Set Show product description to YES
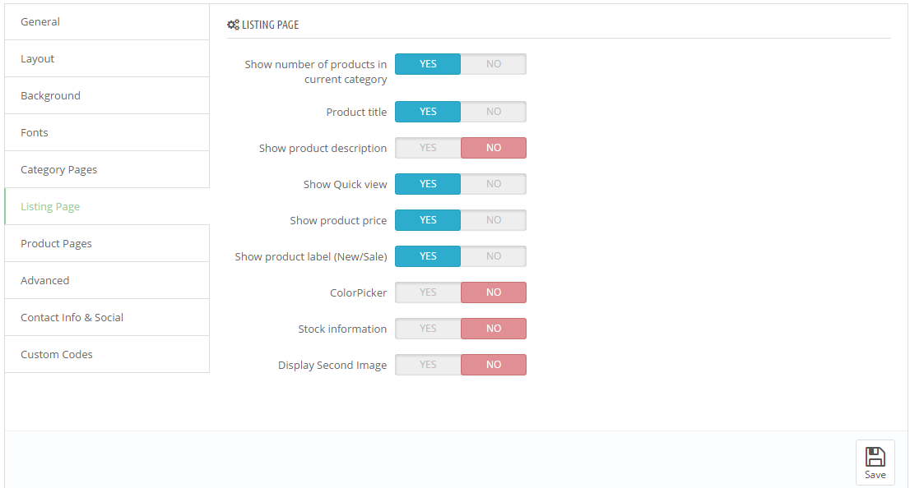910x488 pixels. pos(429,148)
